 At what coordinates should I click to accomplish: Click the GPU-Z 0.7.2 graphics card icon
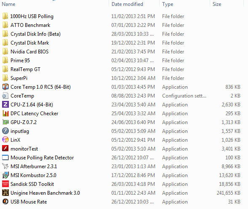pyautogui.click(x=5, y=122)
